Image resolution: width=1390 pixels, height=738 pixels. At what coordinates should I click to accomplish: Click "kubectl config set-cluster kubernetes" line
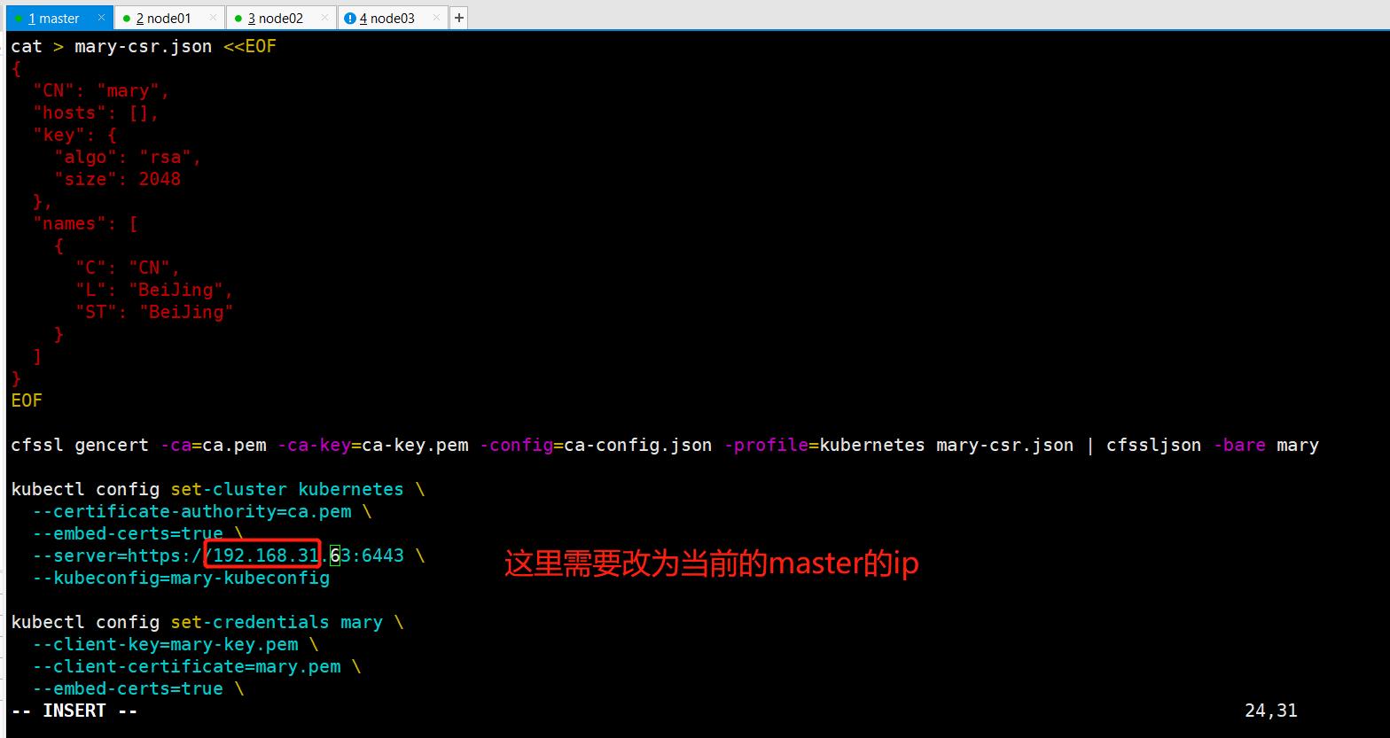coord(217,489)
